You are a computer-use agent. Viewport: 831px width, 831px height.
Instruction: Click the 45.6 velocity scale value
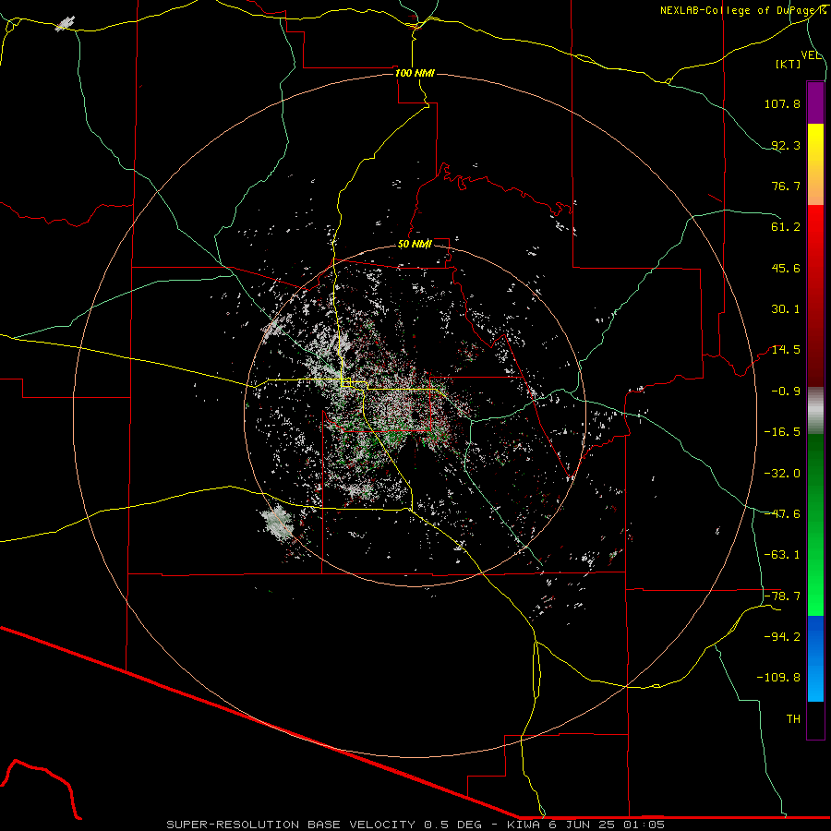[x=786, y=268]
